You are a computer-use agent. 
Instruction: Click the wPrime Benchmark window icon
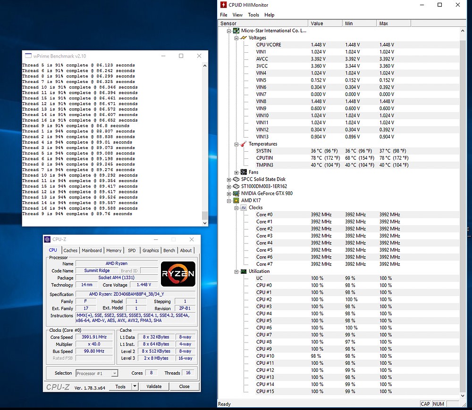point(28,56)
